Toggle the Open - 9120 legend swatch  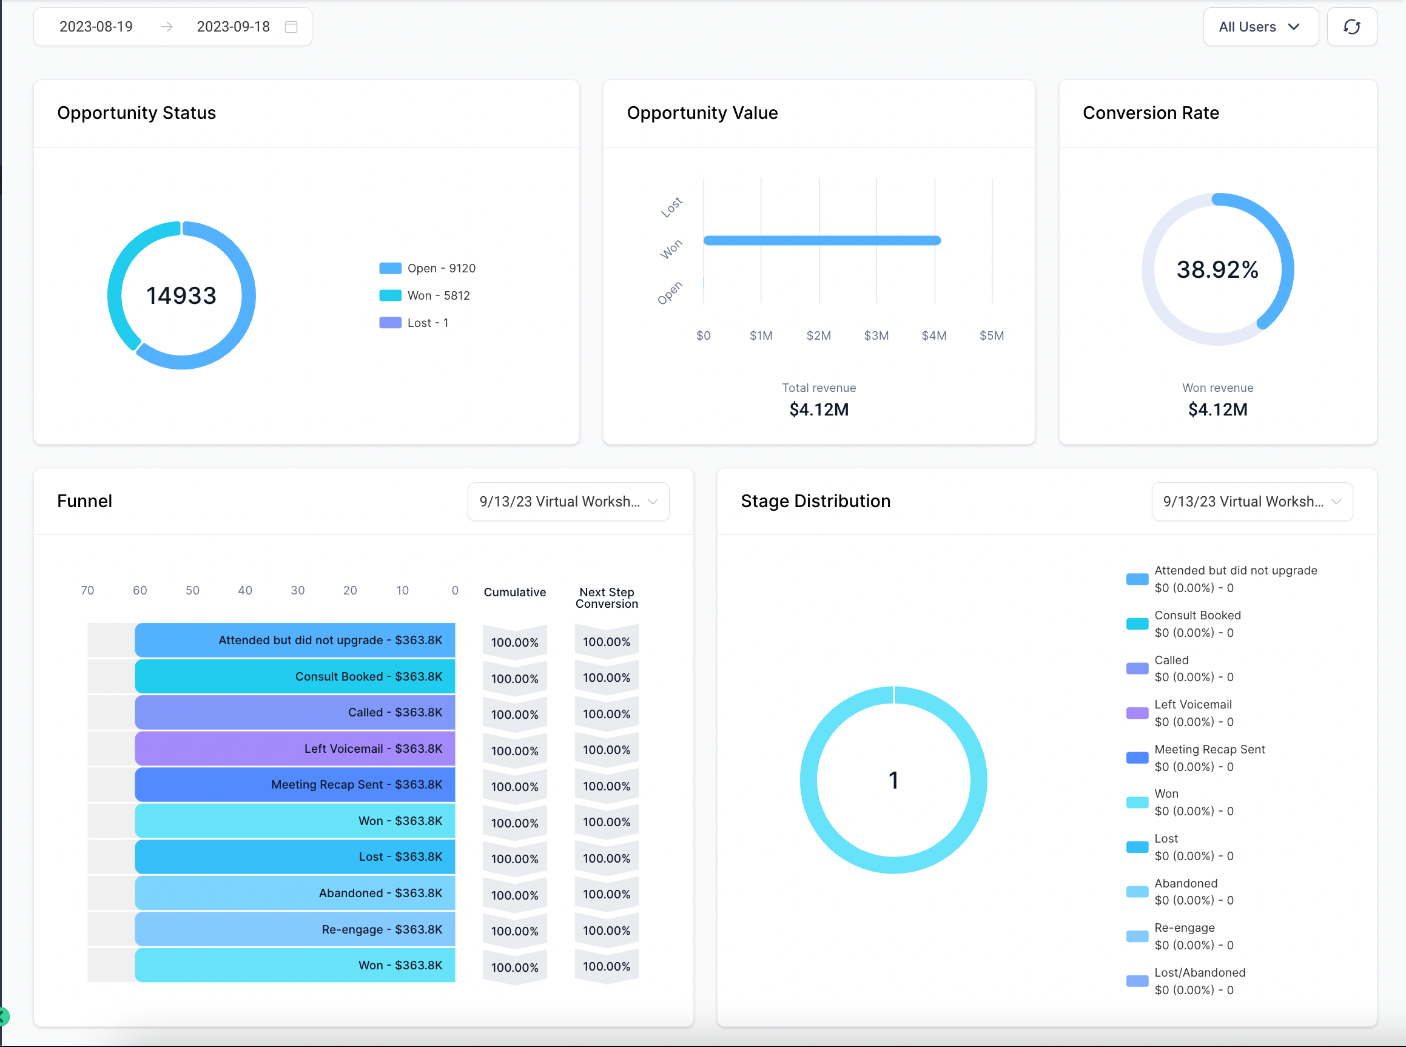(x=390, y=268)
